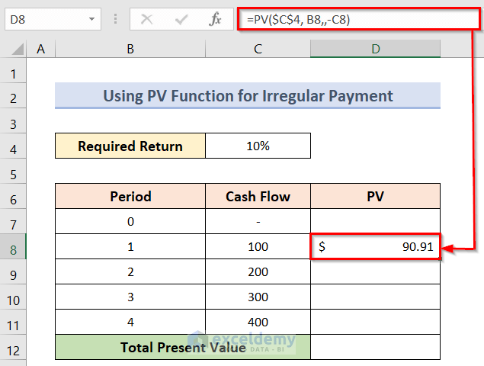Select column B header
Screen dimensions: 484x366
[130, 49]
